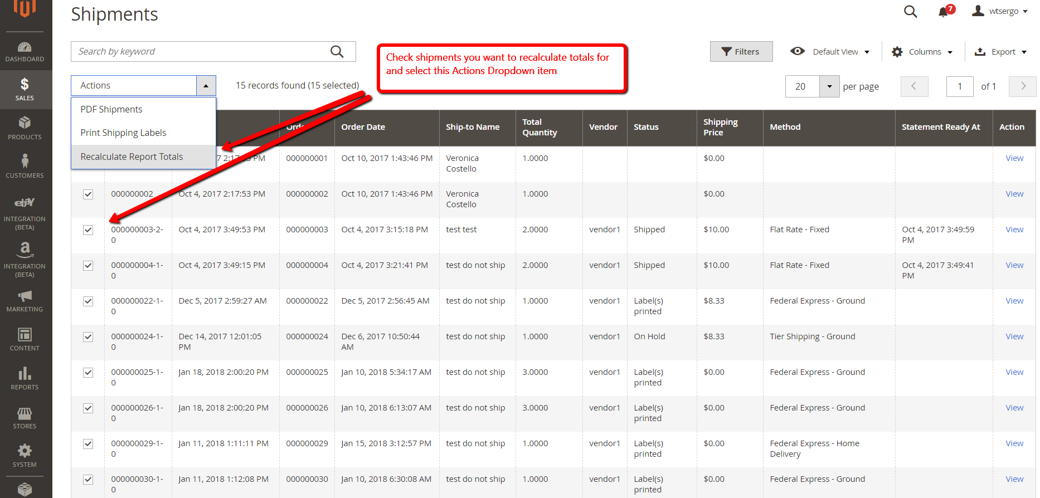Sort by Order Date column header
Image resolution: width=1040 pixels, height=498 pixels.
(386, 127)
